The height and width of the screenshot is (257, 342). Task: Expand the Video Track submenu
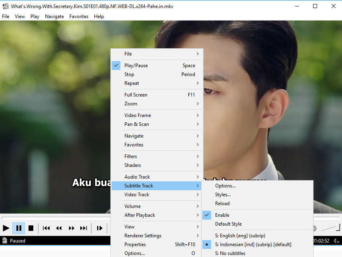(157, 195)
